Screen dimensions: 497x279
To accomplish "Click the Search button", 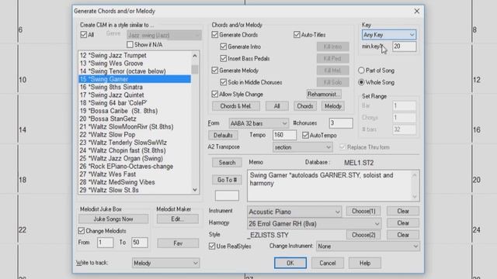I will (x=227, y=163).
